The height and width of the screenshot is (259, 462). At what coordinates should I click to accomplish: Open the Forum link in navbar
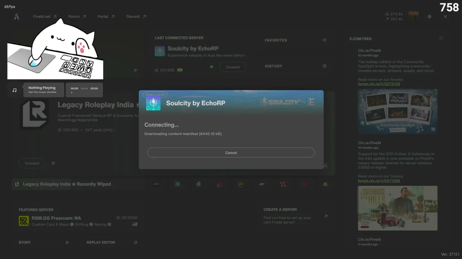77,17
